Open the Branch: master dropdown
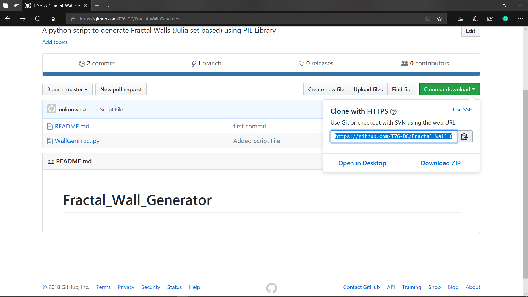528x297 pixels. (x=67, y=89)
